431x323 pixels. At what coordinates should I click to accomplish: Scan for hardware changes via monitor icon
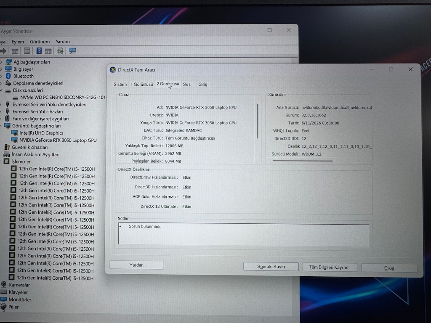tap(72, 50)
